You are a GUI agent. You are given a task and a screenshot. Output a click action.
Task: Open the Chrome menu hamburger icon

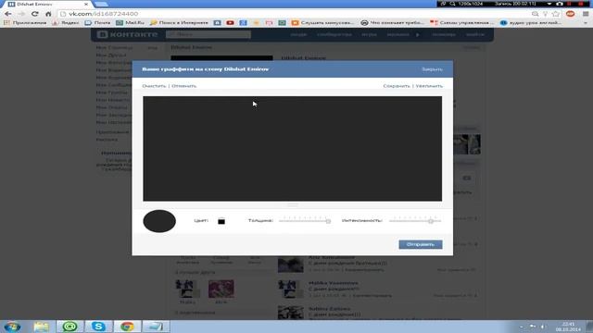point(586,14)
